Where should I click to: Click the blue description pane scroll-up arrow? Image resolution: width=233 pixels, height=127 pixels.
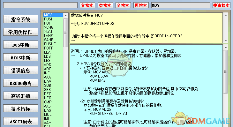(x=226, y=47)
